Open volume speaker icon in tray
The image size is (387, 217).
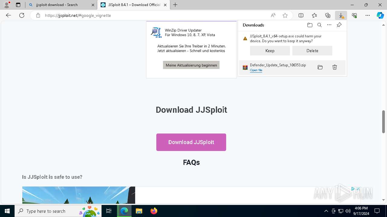pos(348,211)
